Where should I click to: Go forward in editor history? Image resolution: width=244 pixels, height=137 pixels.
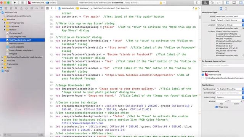click(55, 8)
